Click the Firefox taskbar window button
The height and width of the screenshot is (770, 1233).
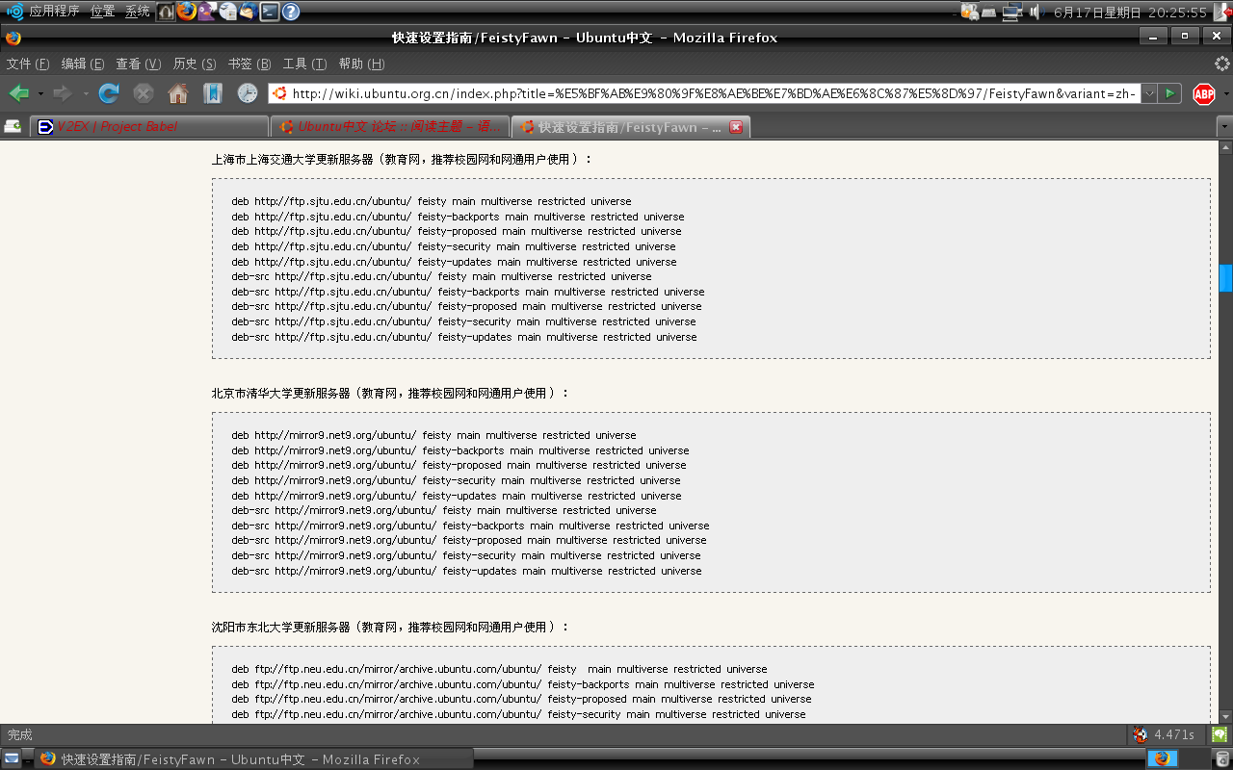coord(254,758)
